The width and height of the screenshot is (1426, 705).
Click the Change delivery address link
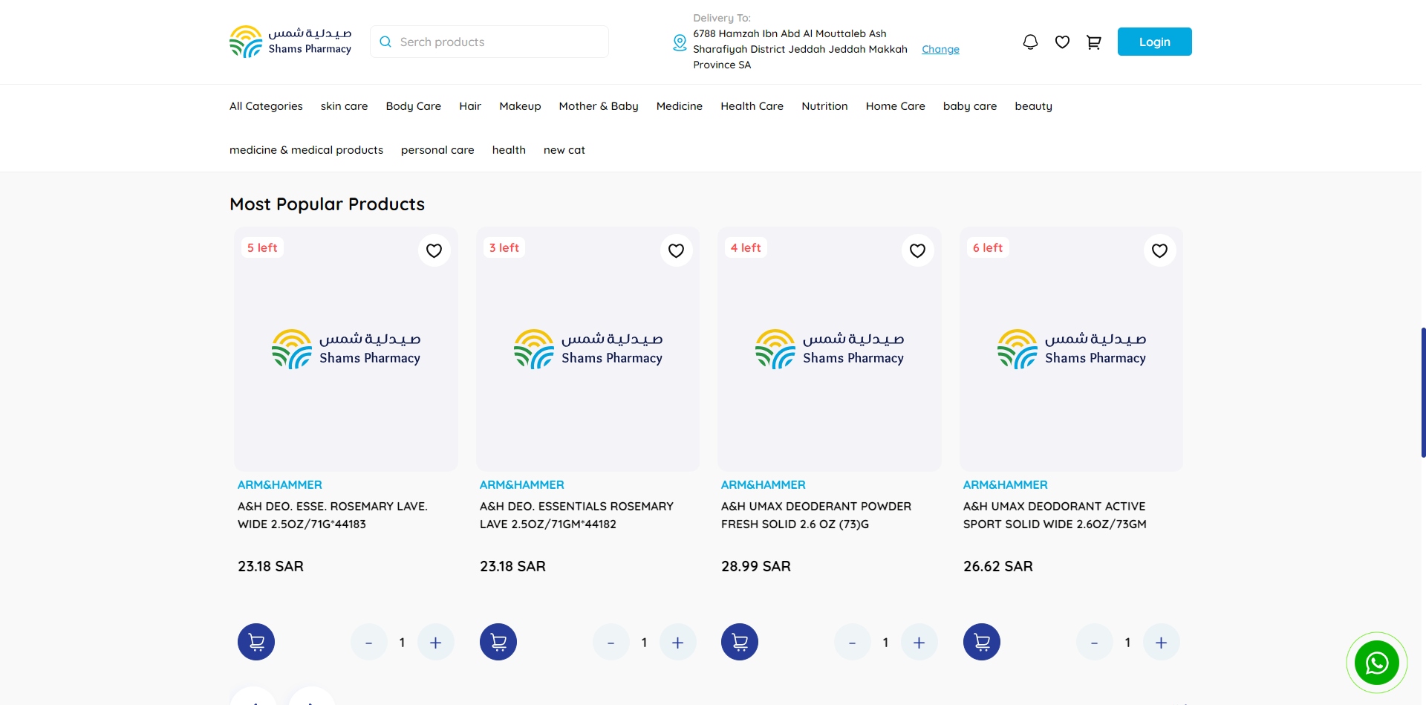(x=940, y=49)
